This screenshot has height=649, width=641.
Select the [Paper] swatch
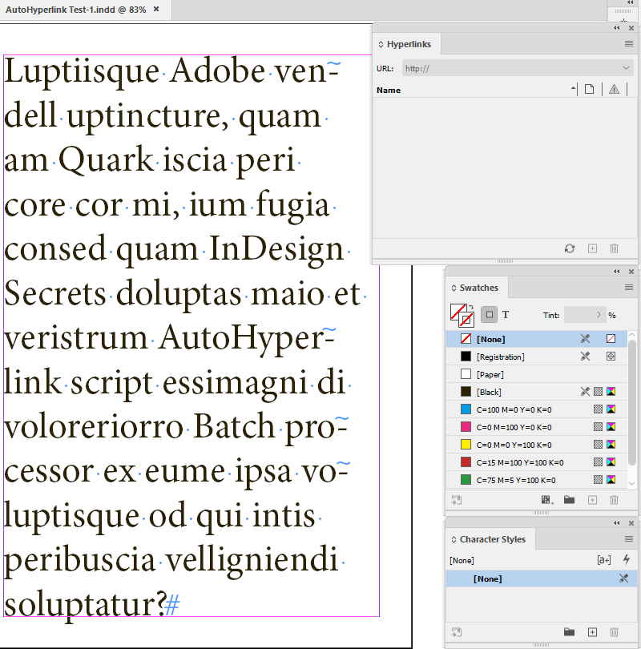pos(537,374)
